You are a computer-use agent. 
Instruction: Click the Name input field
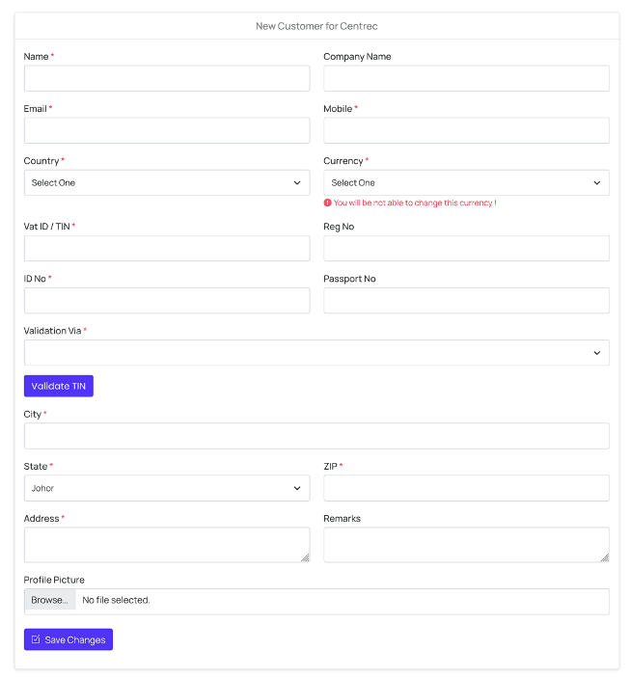tap(166, 78)
